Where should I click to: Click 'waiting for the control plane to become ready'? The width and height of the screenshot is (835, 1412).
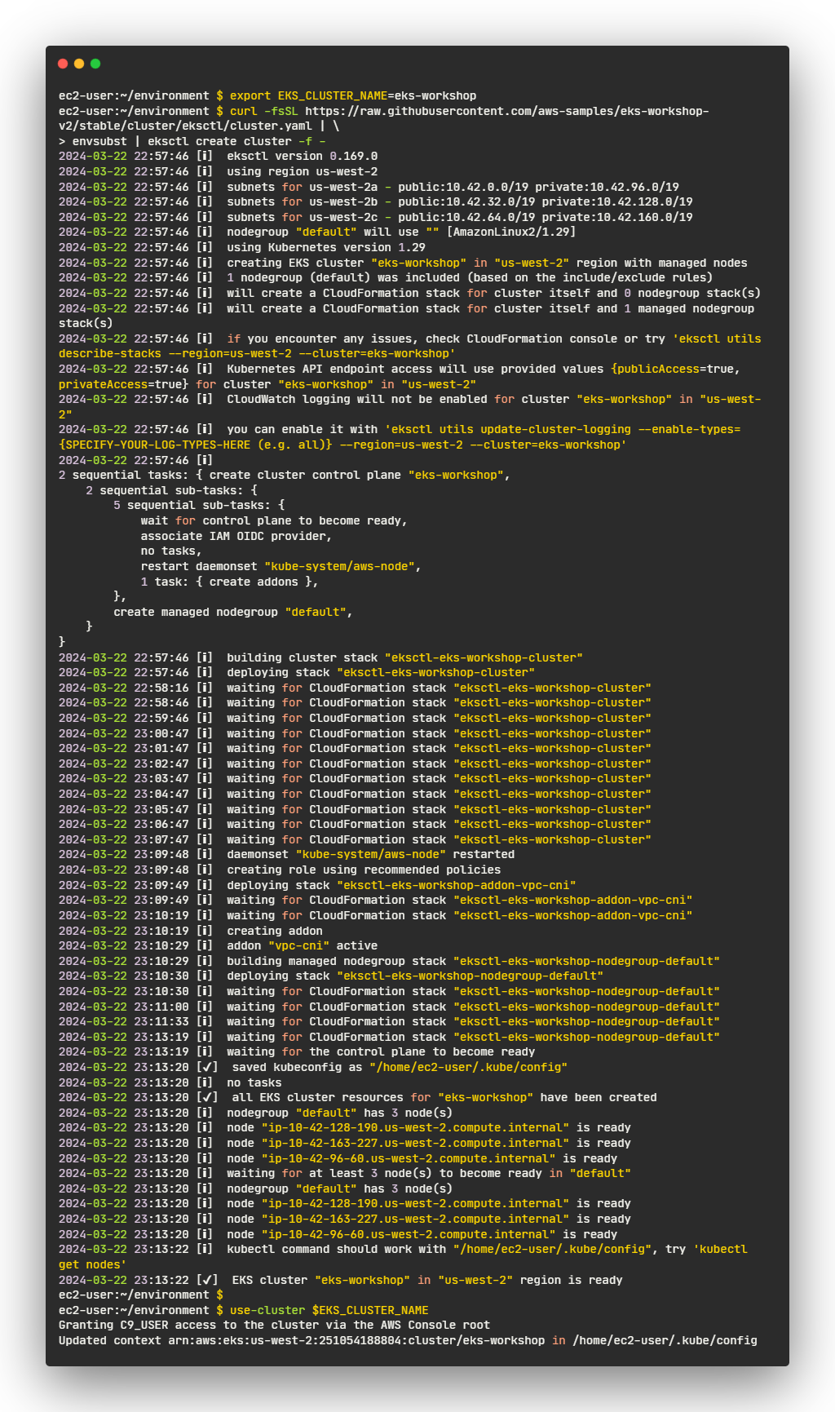click(381, 1051)
